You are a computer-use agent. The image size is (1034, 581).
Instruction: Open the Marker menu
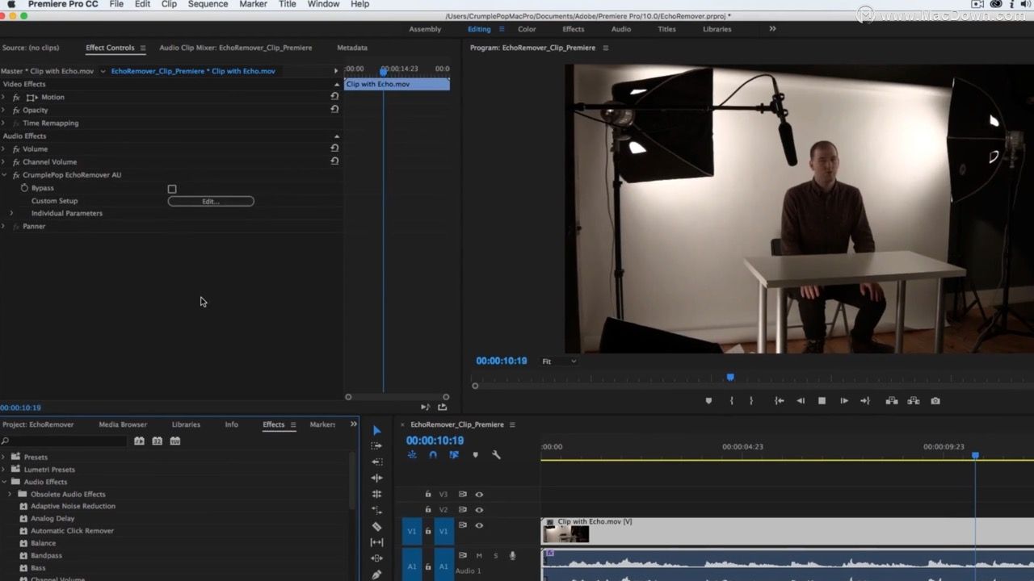pyautogui.click(x=253, y=4)
